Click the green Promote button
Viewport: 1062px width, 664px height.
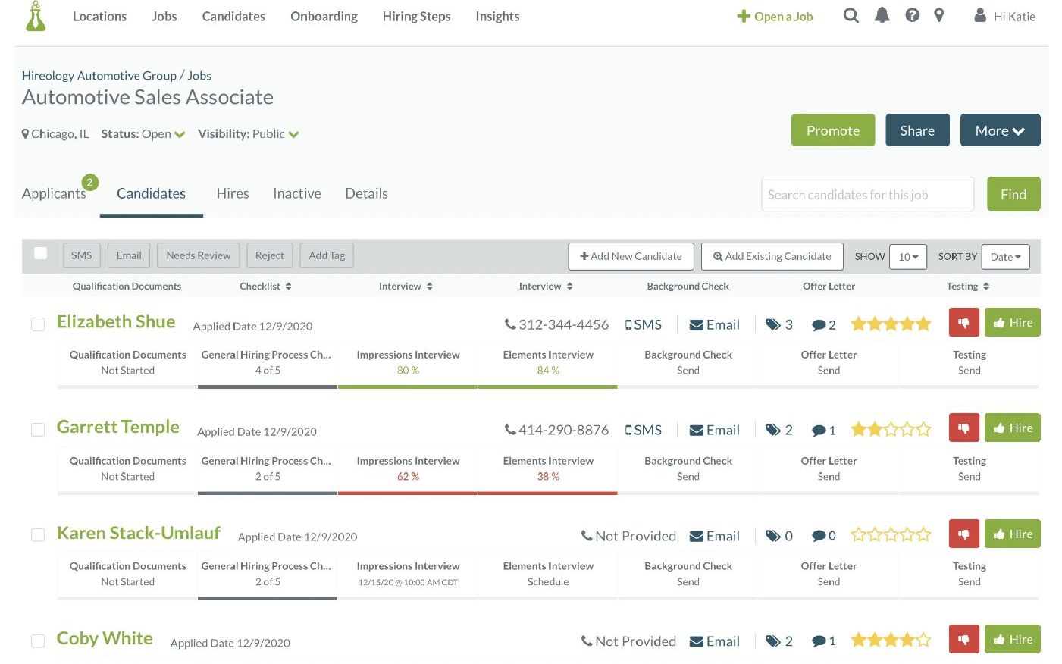(x=832, y=130)
